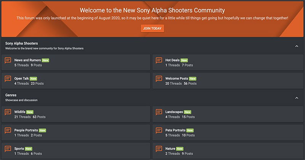Viewport: 305px width, 160px height.
Task: Click the Hot Deals forum chat icon
Action: coord(159,61)
